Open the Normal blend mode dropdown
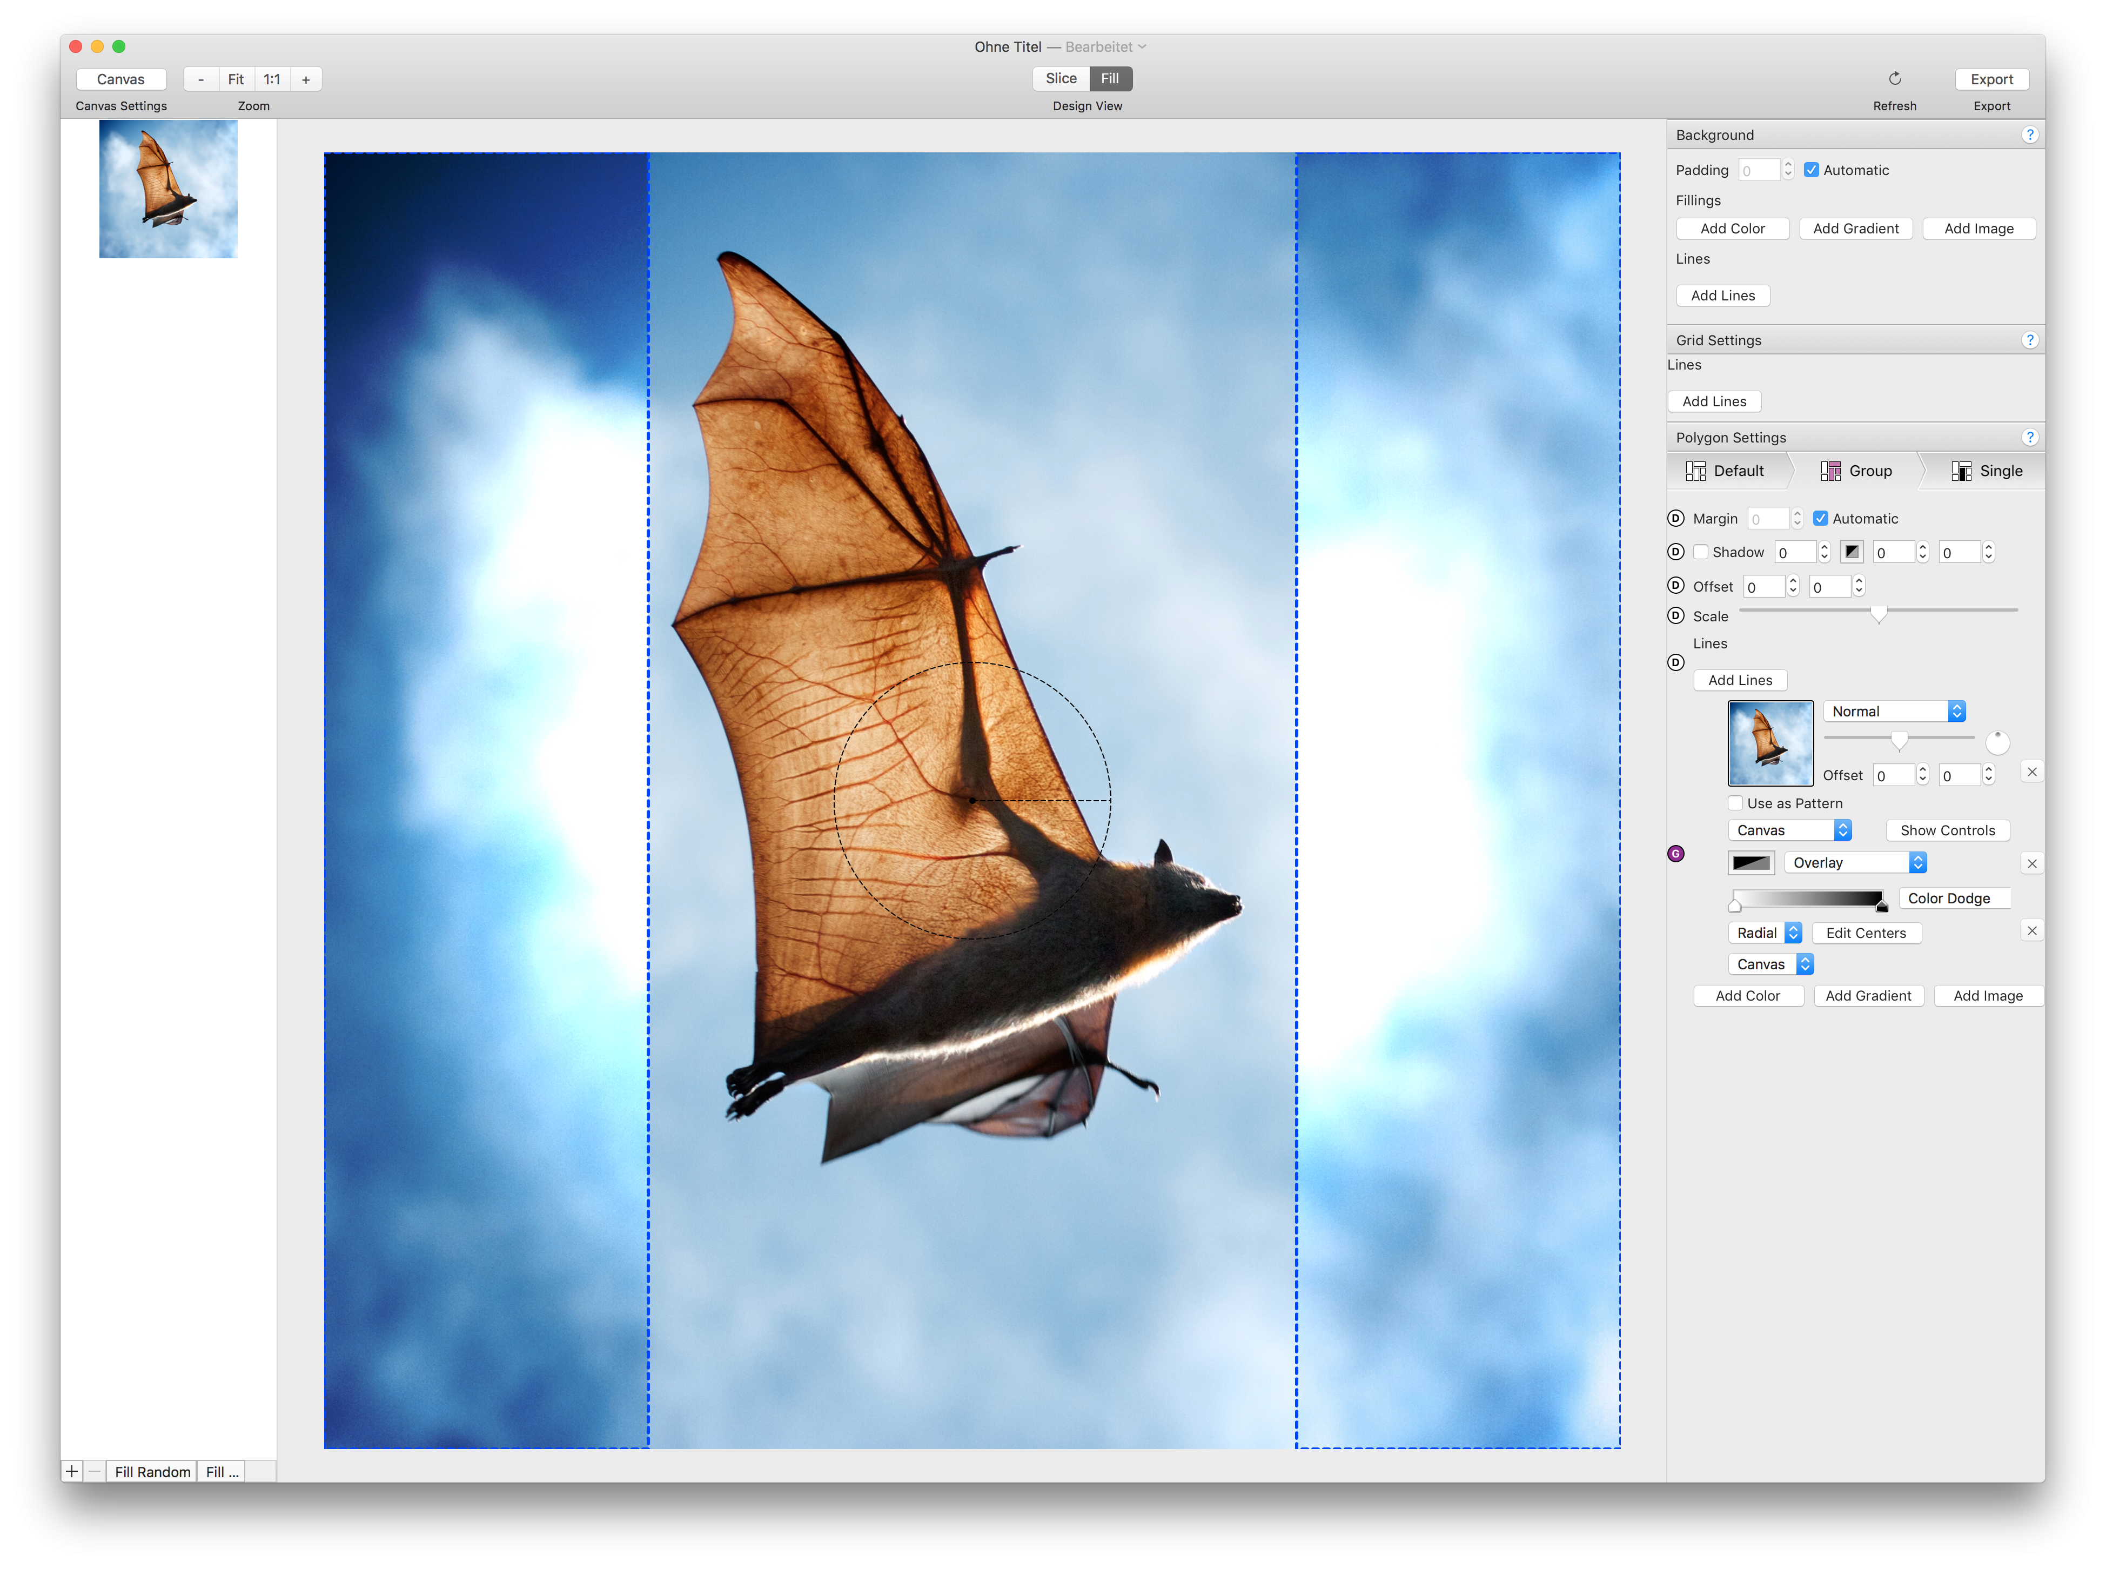This screenshot has height=1569, width=2106. (x=1893, y=712)
